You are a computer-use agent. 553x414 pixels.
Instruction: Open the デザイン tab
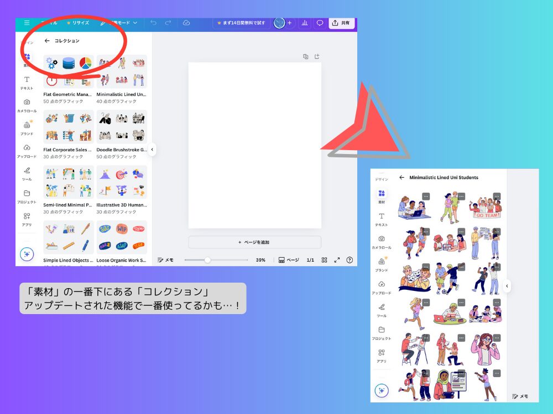coord(27,41)
